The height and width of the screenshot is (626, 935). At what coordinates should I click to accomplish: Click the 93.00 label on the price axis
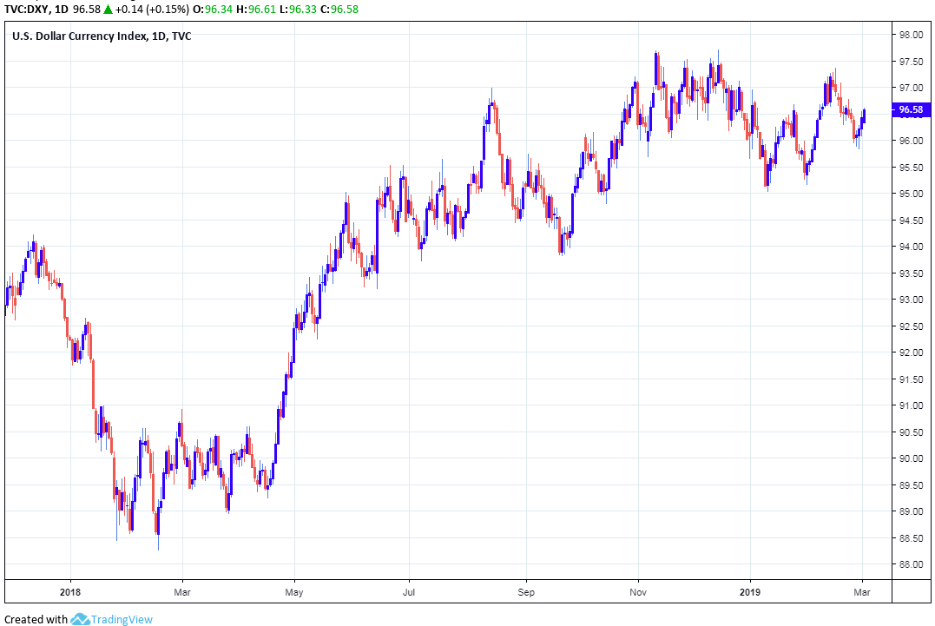910,300
